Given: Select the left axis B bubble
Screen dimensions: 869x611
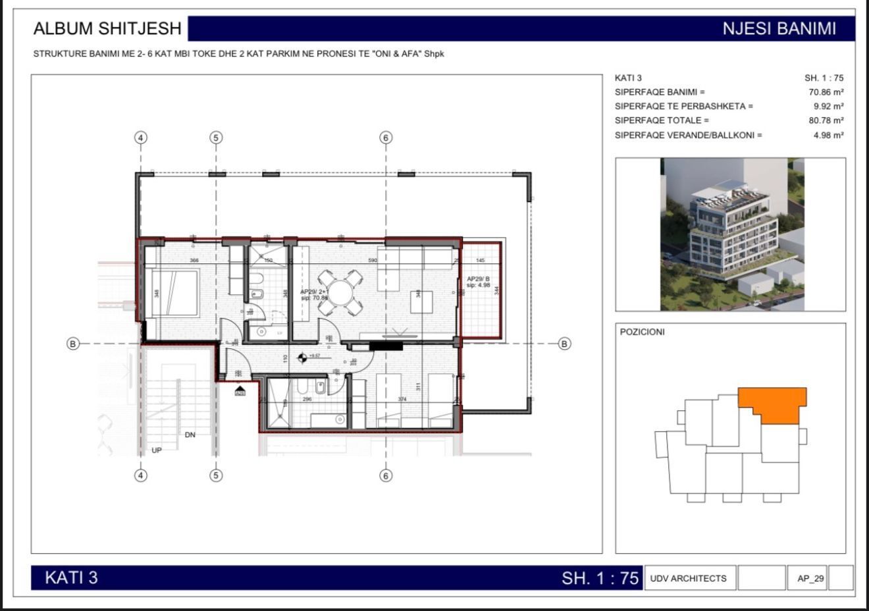Looking at the screenshot, I should (x=73, y=344).
